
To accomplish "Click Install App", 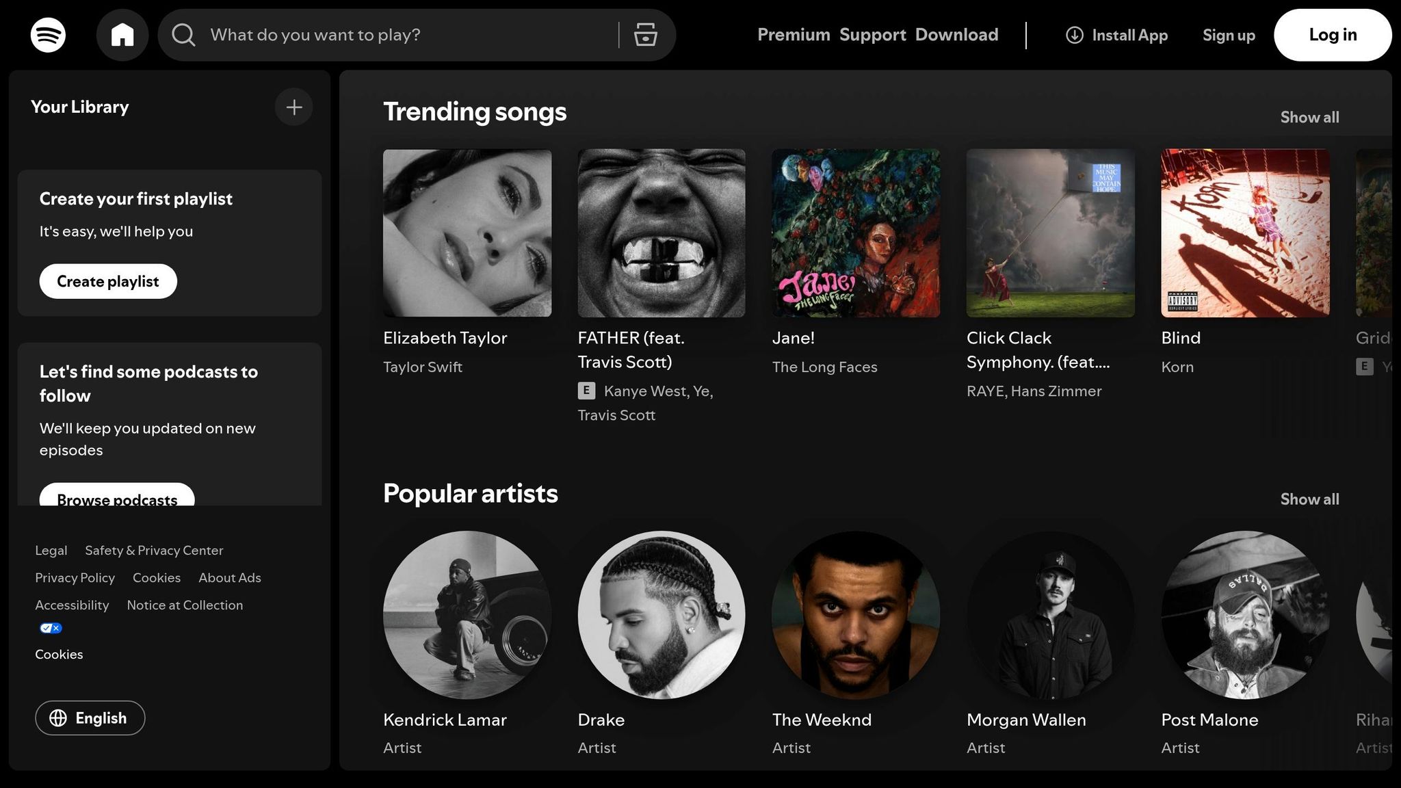I will (1117, 35).
